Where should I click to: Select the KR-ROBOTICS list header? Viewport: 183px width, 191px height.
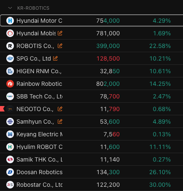(x=33, y=8)
